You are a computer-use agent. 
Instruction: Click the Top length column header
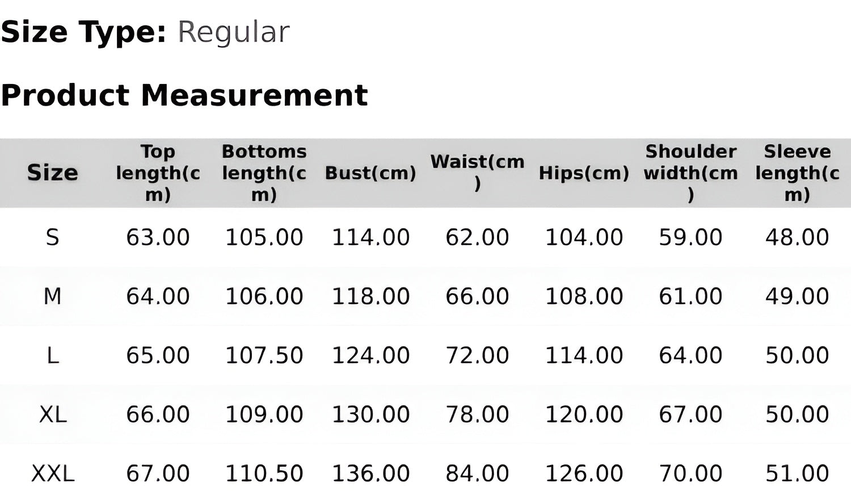(x=158, y=173)
